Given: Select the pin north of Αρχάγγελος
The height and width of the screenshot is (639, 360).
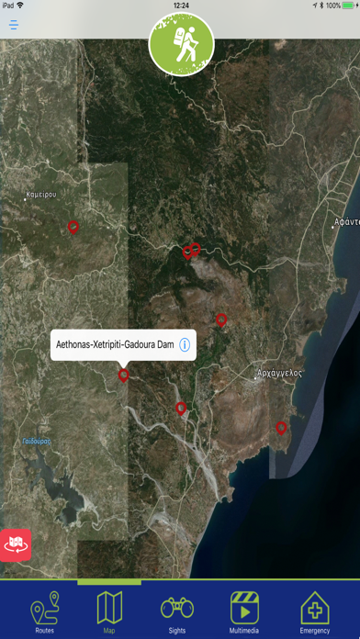Looking at the screenshot, I should click(x=221, y=319).
